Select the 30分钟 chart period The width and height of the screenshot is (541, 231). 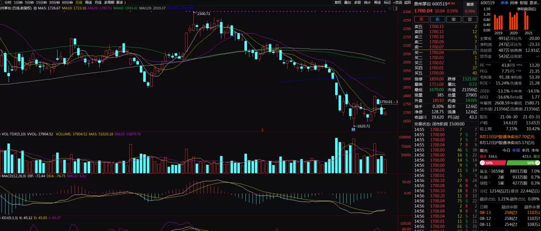(54, 2)
